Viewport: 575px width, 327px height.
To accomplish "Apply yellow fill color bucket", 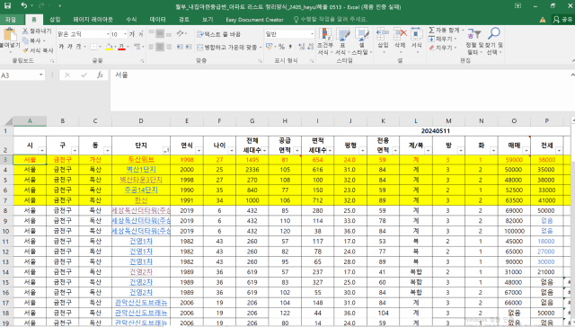I will (x=109, y=47).
